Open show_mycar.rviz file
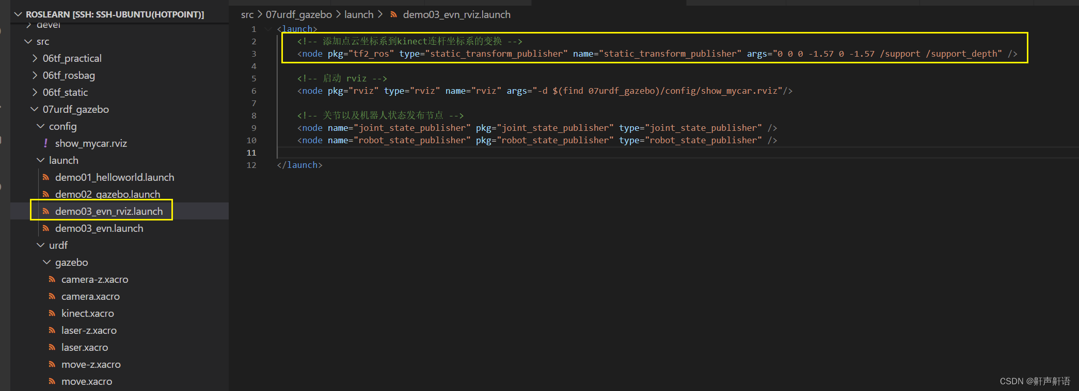Image resolution: width=1079 pixels, height=391 pixels. (x=91, y=143)
